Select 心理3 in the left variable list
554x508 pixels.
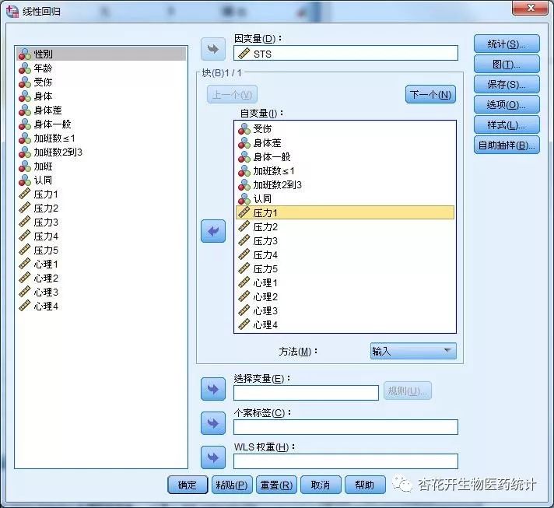(101, 293)
